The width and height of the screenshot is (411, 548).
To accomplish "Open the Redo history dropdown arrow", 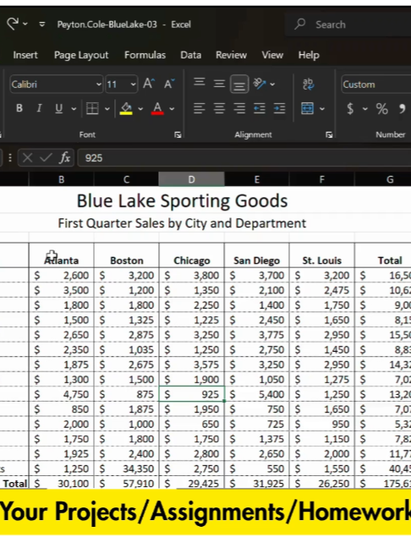I will click(25, 25).
